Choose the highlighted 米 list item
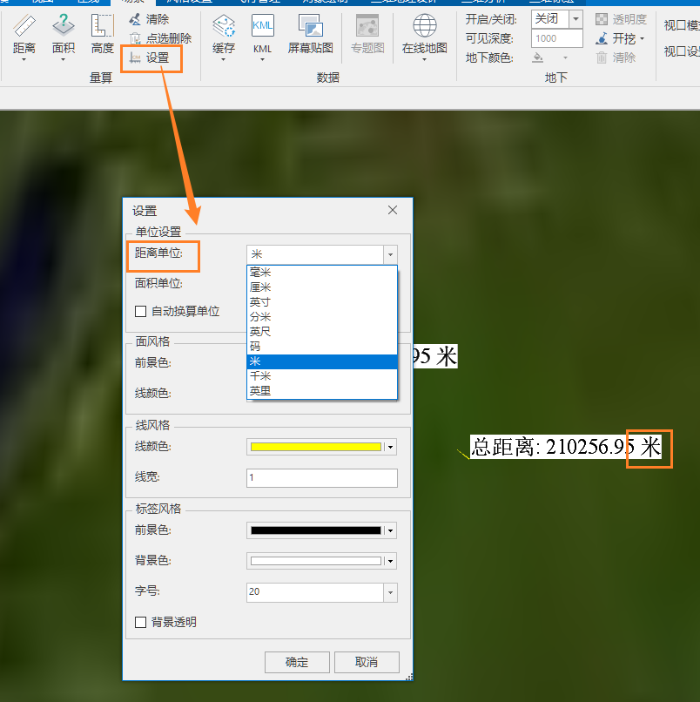 [x=322, y=361]
